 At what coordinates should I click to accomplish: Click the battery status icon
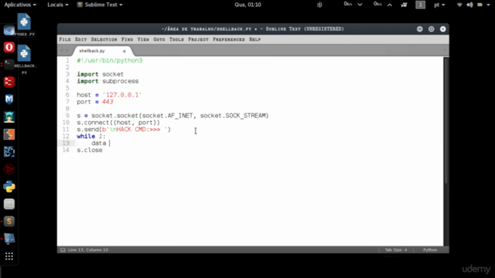tap(480, 5)
